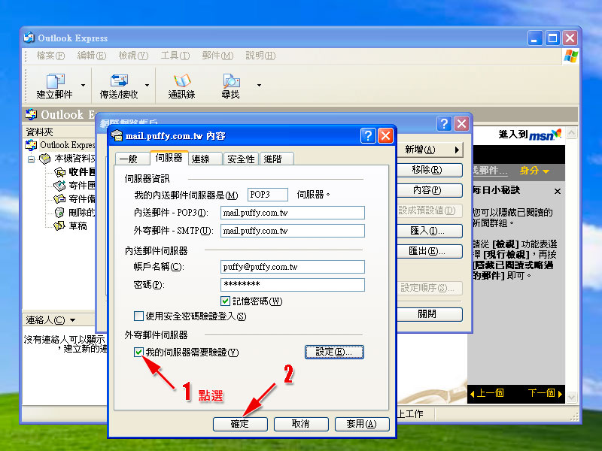Image resolution: width=602 pixels, height=451 pixels.
Task: Click the help question mark in properties dialog
Action: point(368,135)
